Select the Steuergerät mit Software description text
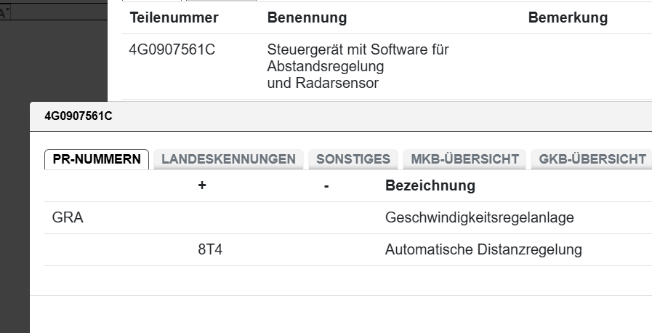This screenshot has height=333, width=652. [x=358, y=50]
